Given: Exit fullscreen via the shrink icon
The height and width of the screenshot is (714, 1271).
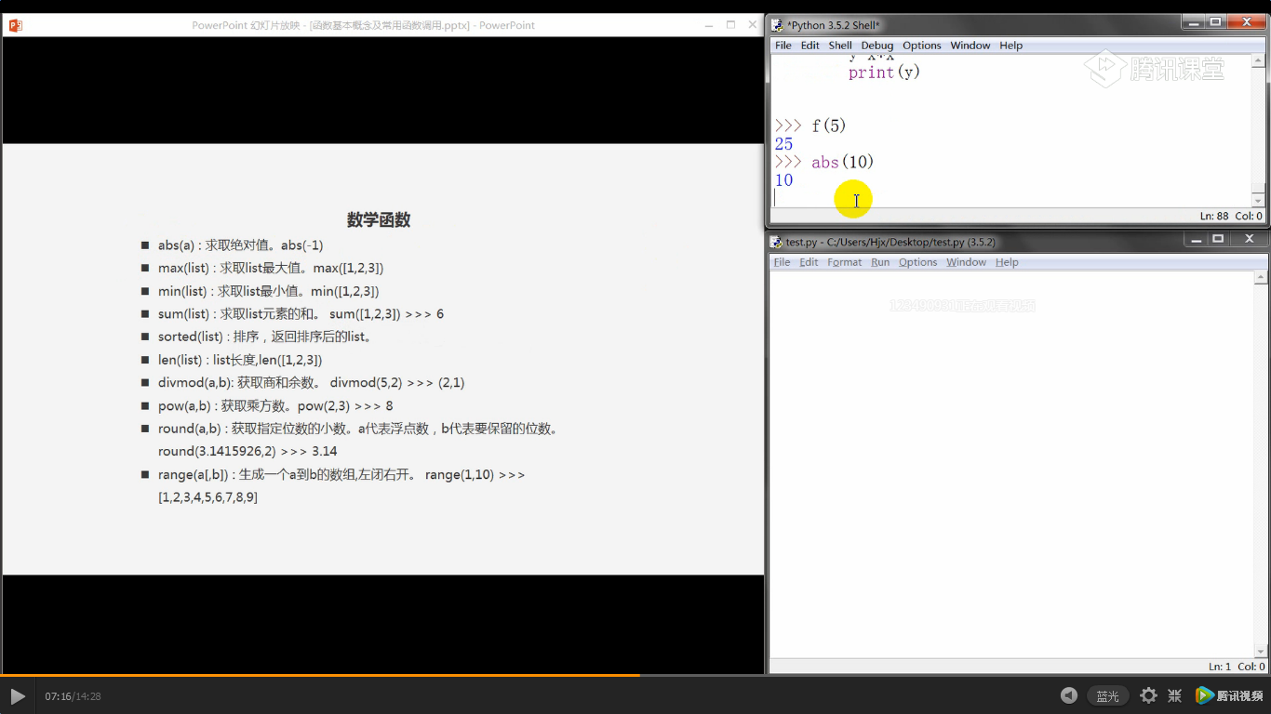Looking at the screenshot, I should pyautogui.click(x=1174, y=695).
